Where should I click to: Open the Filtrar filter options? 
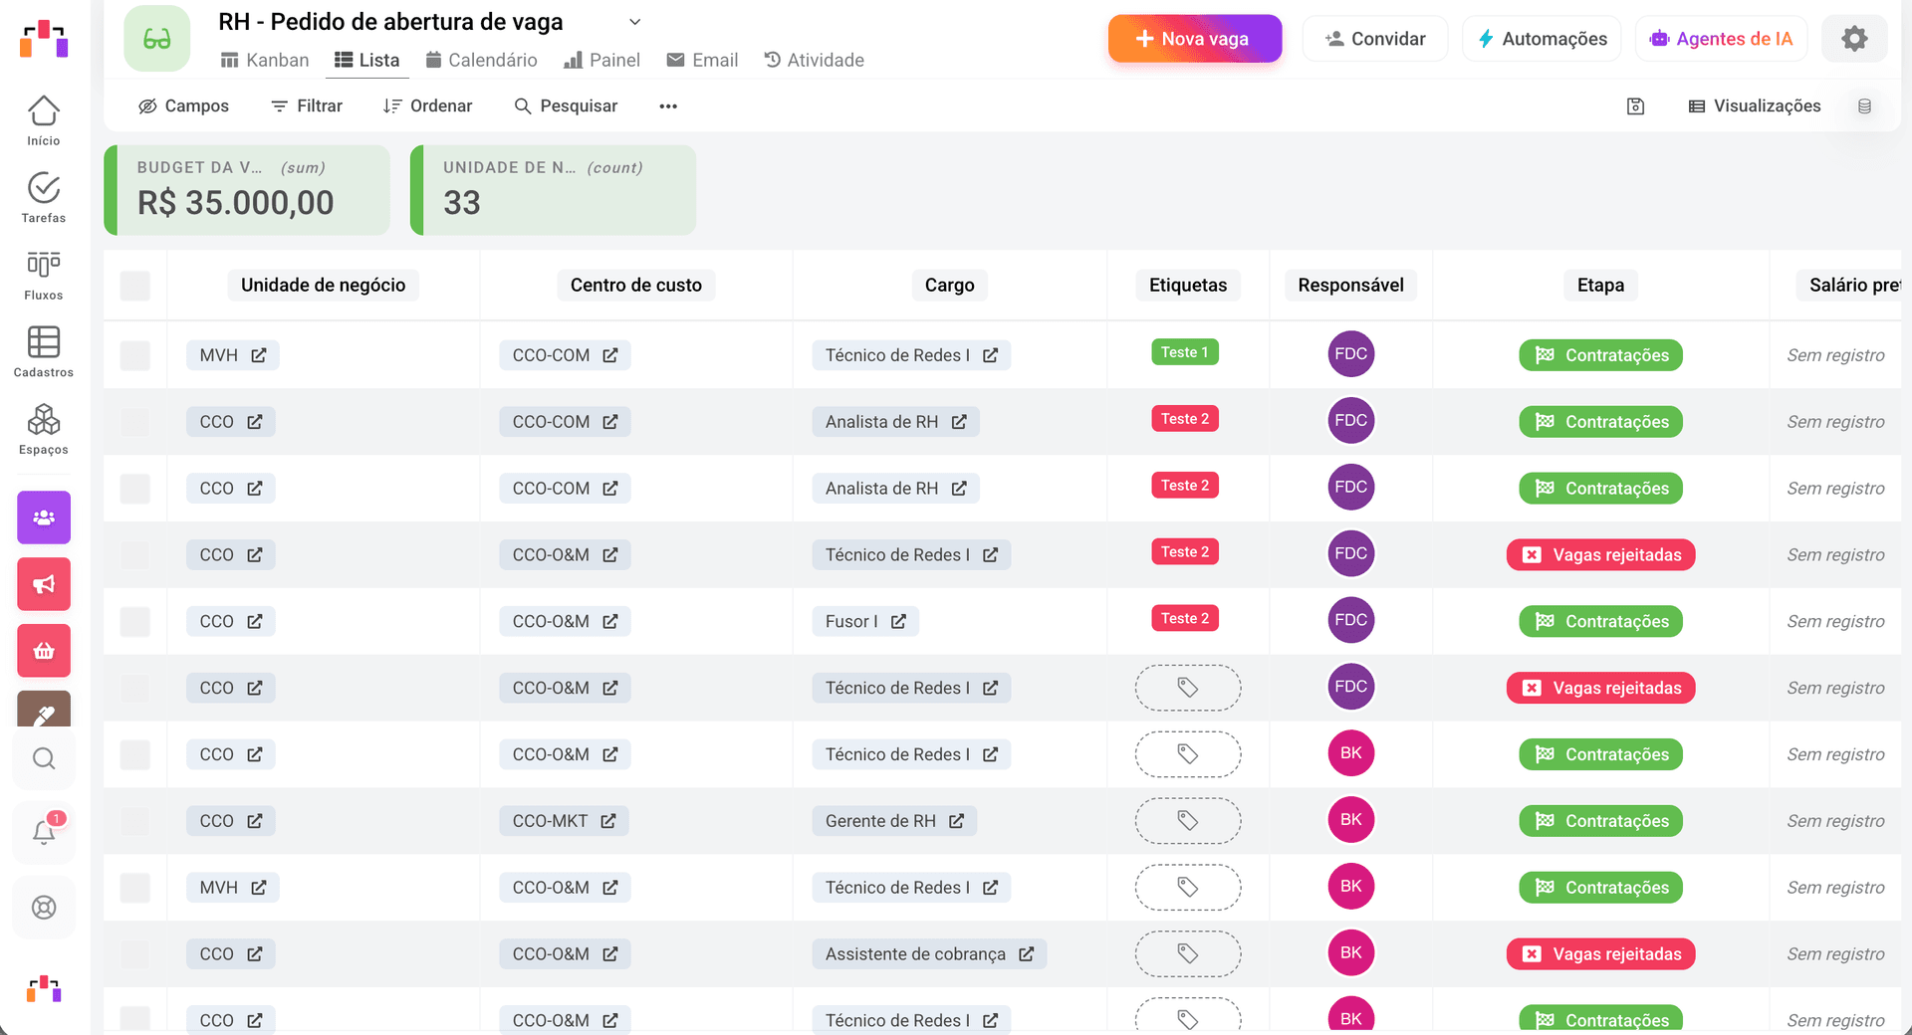click(x=307, y=106)
